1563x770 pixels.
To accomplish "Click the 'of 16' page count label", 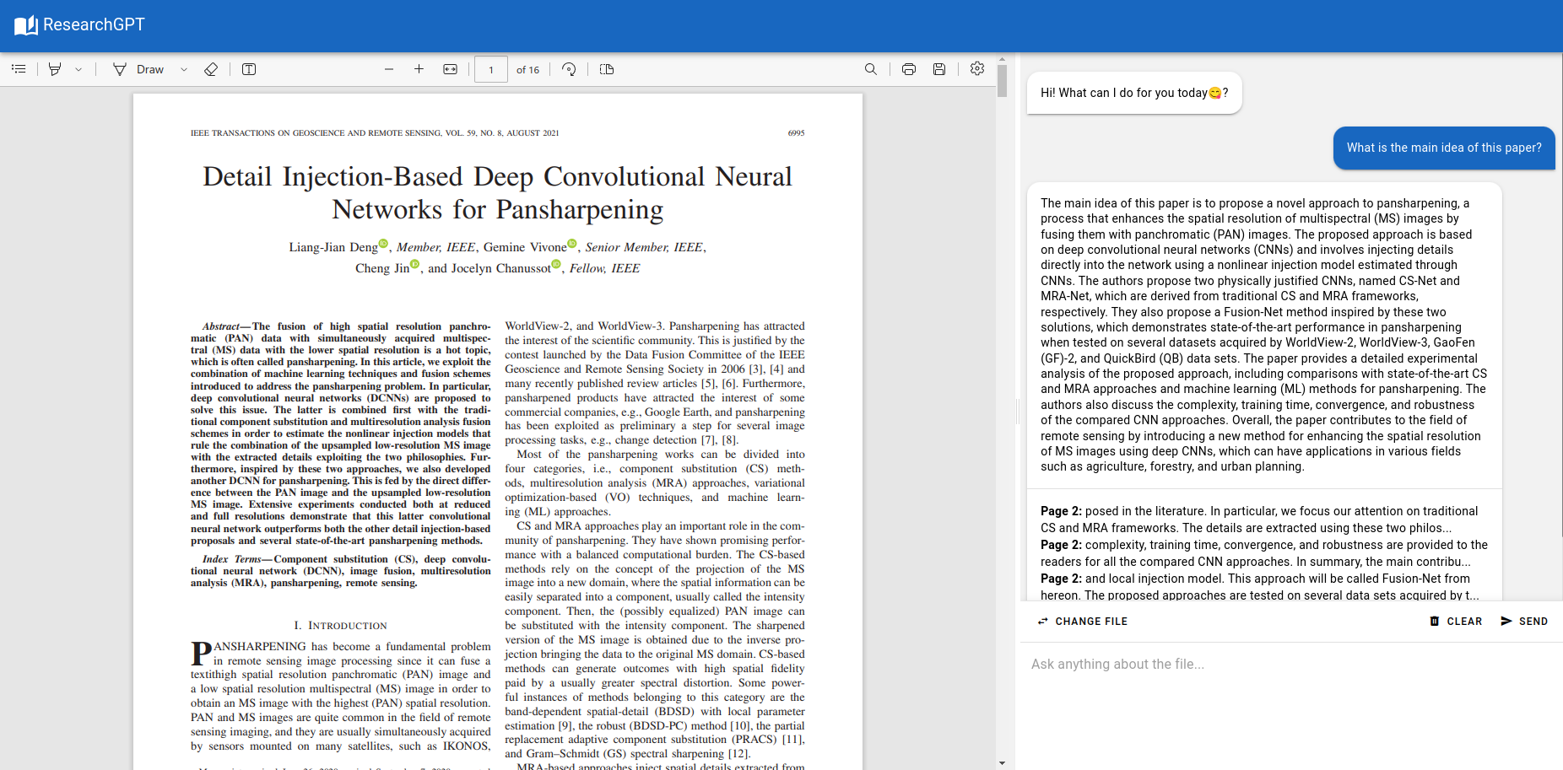I will pyautogui.click(x=527, y=70).
